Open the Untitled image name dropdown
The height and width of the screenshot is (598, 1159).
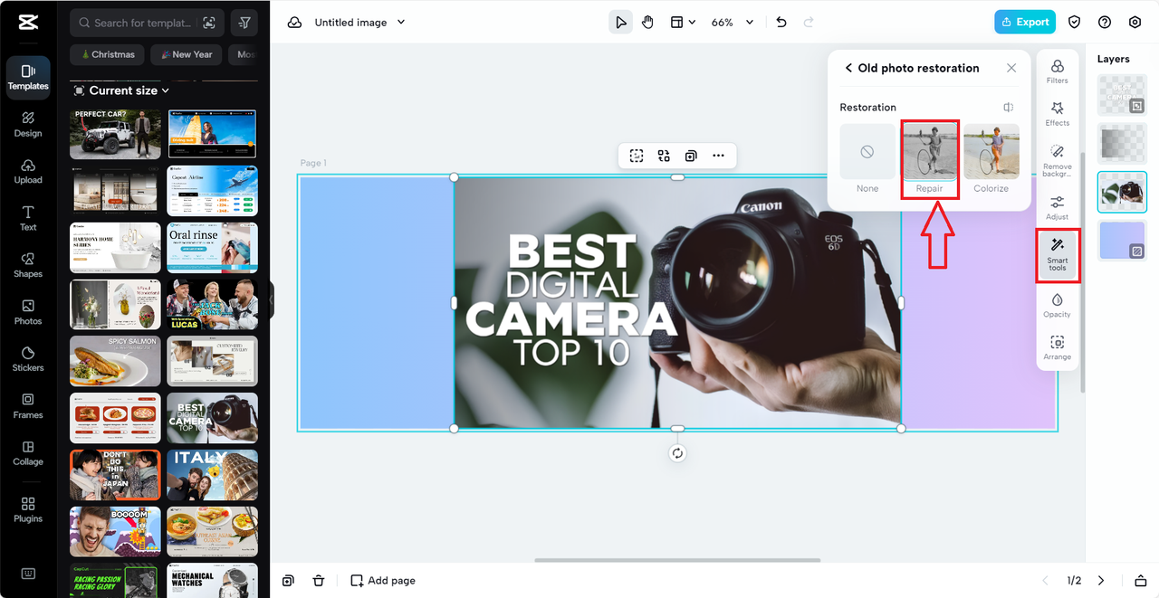(359, 23)
